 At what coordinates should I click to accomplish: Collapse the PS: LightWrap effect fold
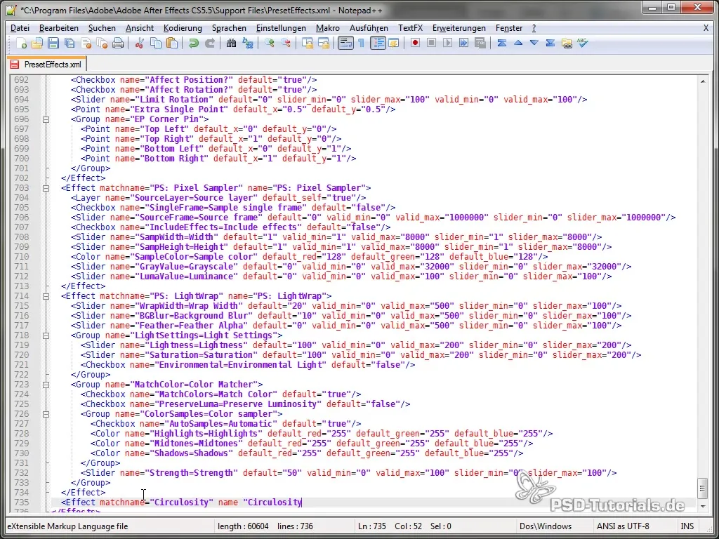point(46,296)
